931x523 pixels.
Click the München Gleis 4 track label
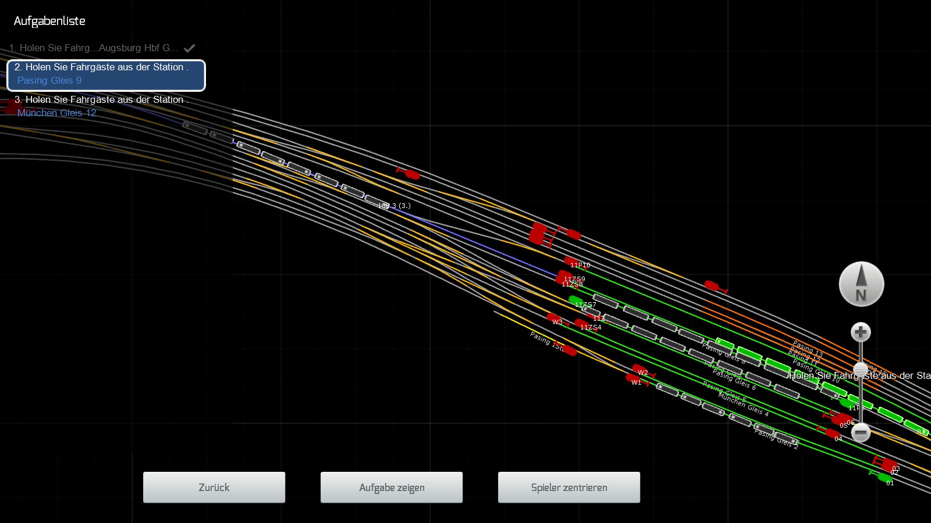744,404
